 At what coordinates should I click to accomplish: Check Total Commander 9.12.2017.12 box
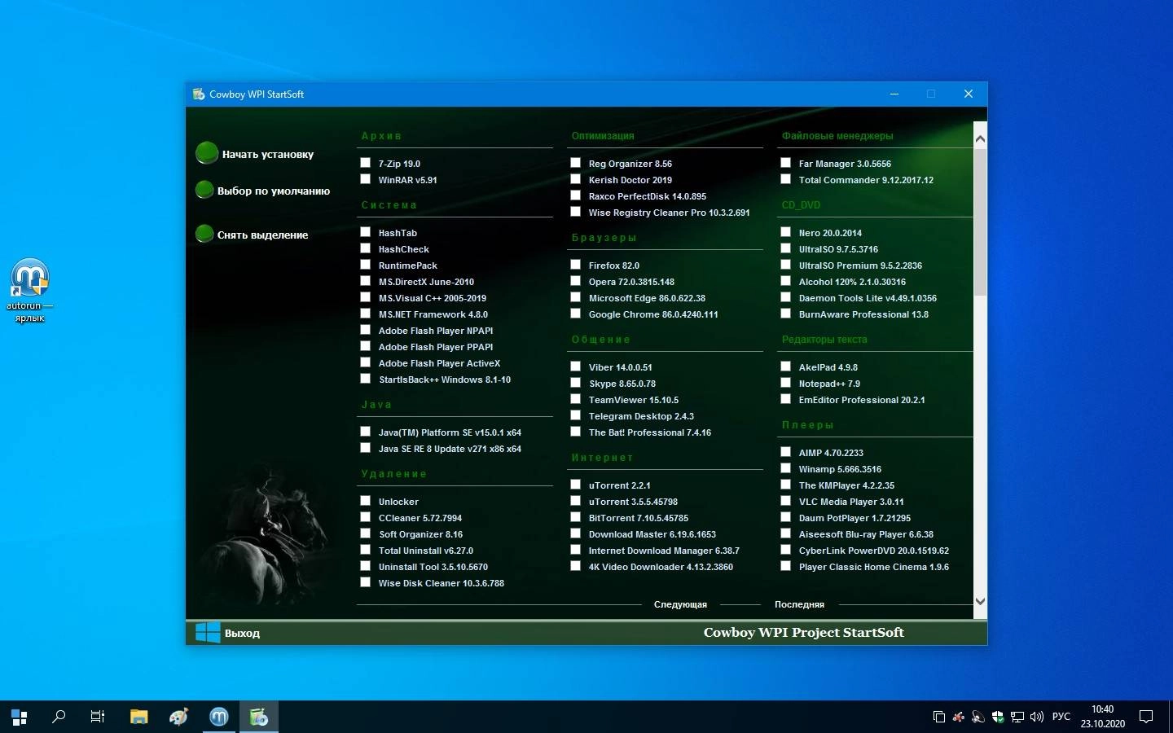tap(786, 179)
